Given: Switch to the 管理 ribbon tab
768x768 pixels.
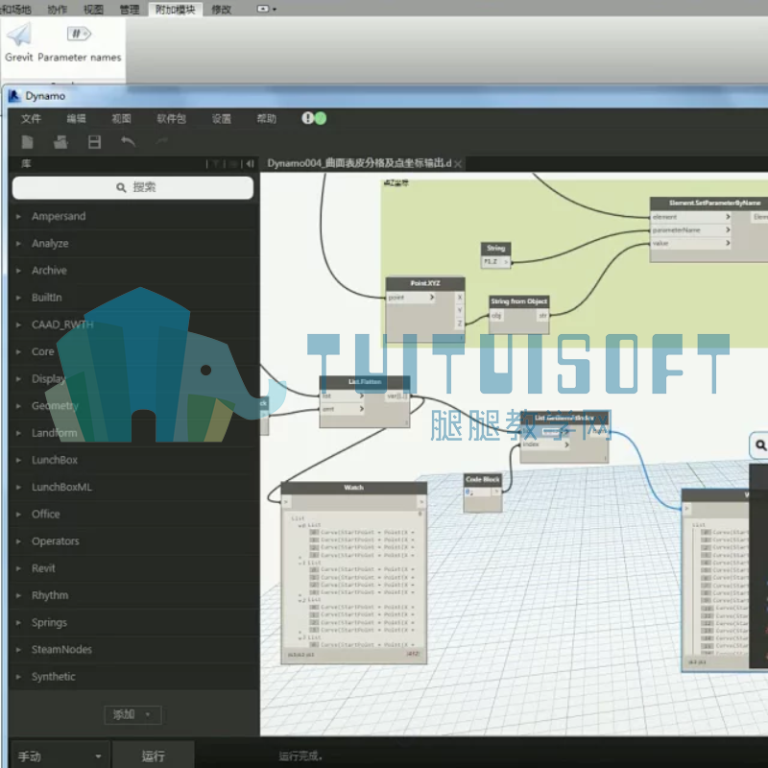Looking at the screenshot, I should pyautogui.click(x=130, y=10).
